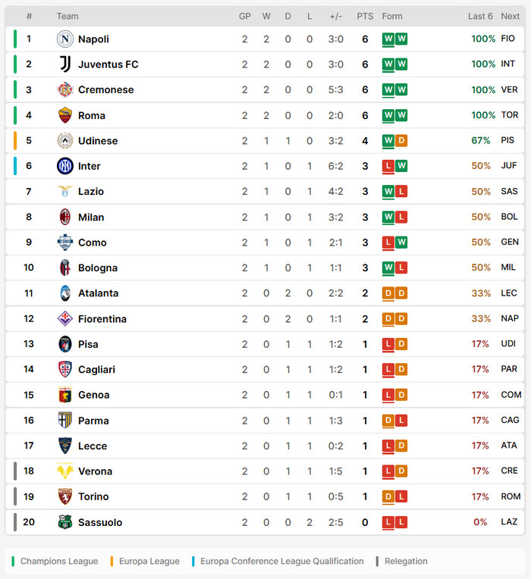The height and width of the screenshot is (579, 531).
Task: Click Udinese's orange D form badge
Action: [x=401, y=141]
